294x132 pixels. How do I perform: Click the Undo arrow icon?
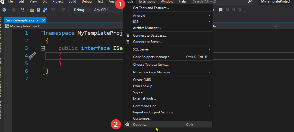[x=53, y=10]
